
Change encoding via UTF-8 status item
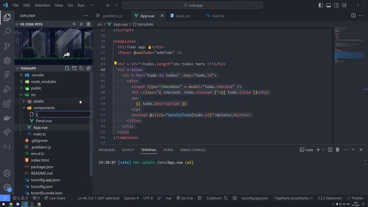click(148, 198)
